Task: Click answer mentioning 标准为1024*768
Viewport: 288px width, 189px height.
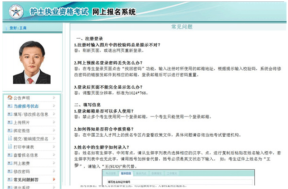Action: (111, 93)
